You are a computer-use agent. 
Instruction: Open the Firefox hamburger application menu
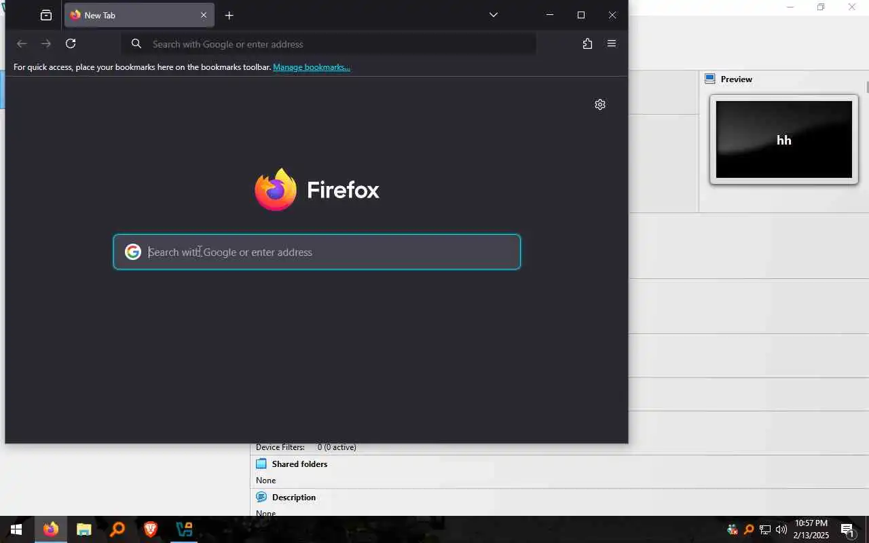point(612,43)
